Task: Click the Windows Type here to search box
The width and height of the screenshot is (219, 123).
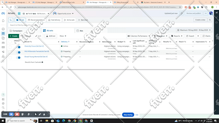Action: click(x=22, y=121)
